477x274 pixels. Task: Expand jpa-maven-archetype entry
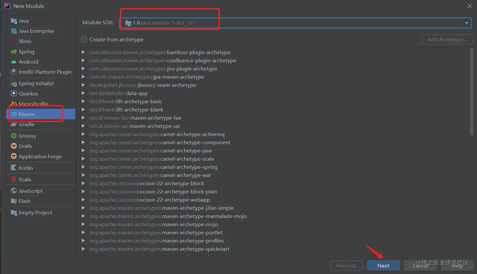tap(83, 77)
